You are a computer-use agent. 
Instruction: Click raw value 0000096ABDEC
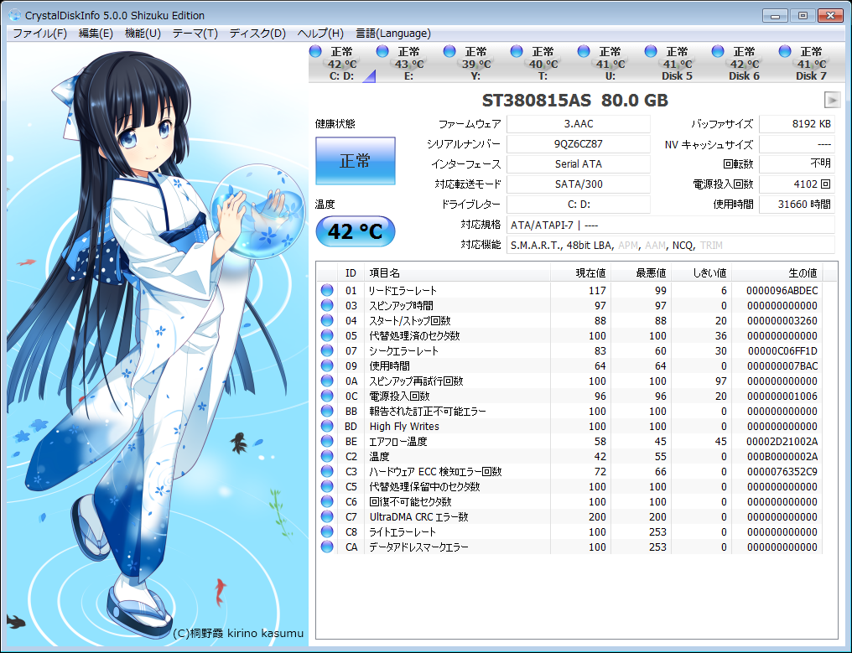782,291
